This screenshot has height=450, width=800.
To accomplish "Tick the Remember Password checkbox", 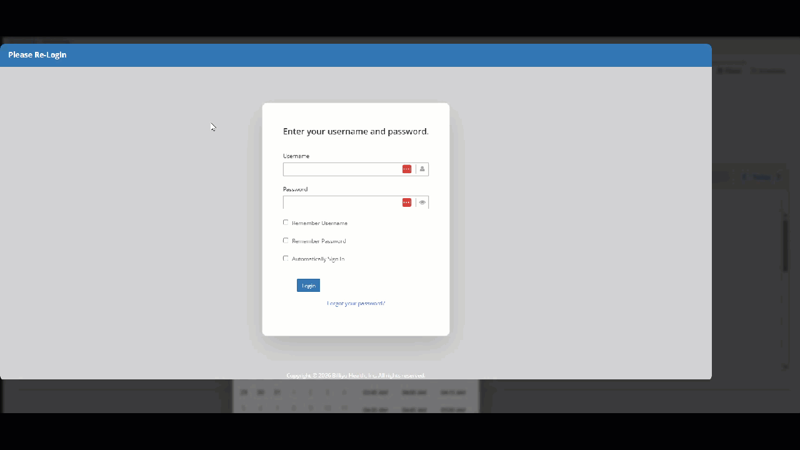I will pyautogui.click(x=286, y=241).
